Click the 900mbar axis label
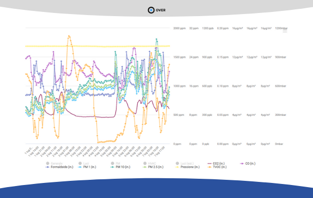The image size is (313, 198). (280, 57)
